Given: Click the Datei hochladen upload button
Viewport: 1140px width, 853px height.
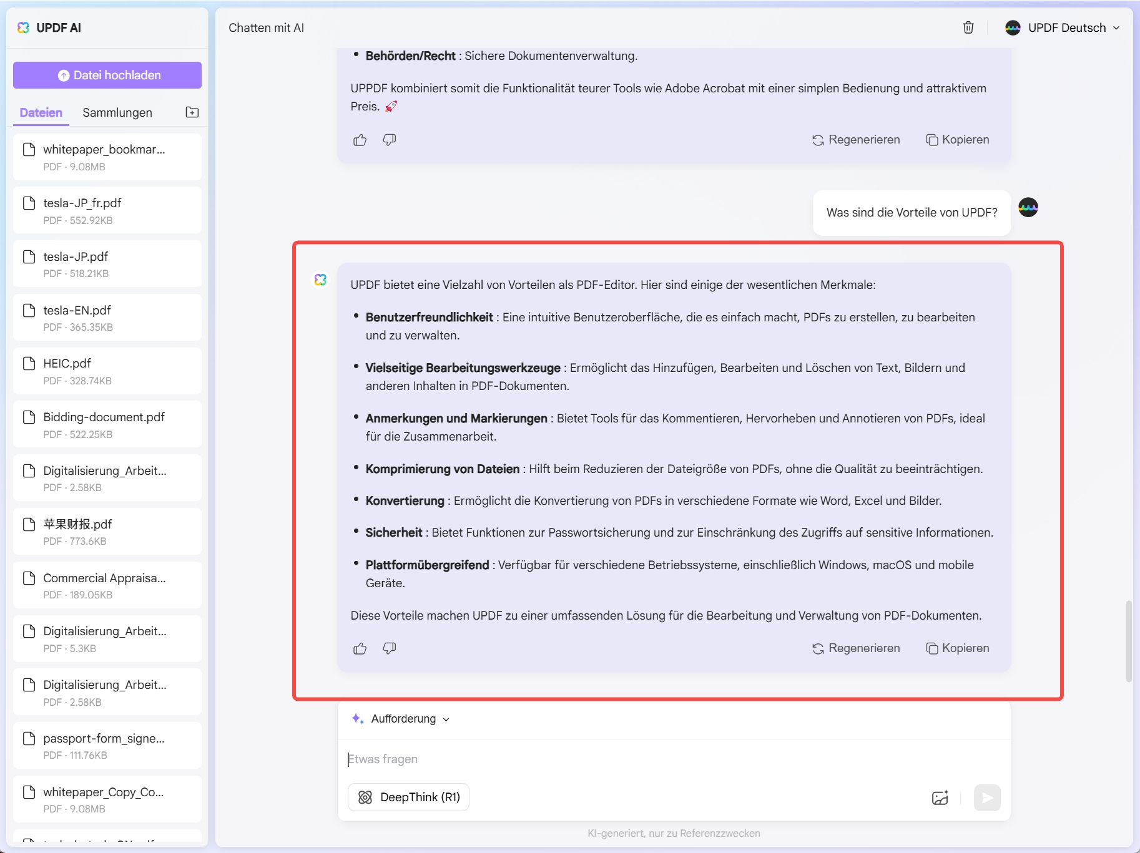Looking at the screenshot, I should point(107,75).
